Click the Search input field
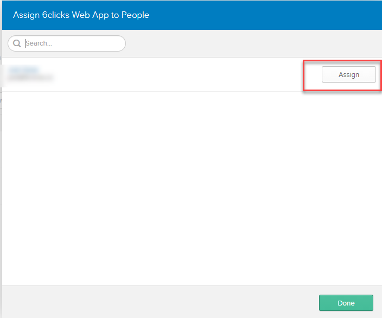This screenshot has width=382, height=318. coord(67,43)
